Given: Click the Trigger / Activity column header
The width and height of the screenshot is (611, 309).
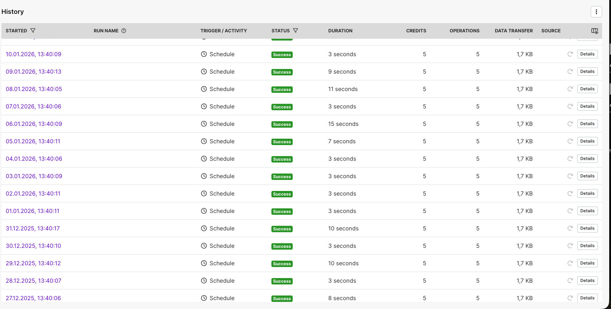Looking at the screenshot, I should click(223, 31).
